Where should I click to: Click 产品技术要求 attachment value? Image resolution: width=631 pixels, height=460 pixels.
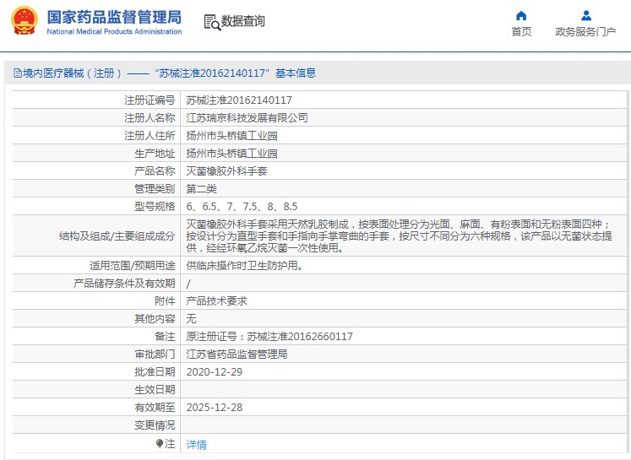[216, 301]
